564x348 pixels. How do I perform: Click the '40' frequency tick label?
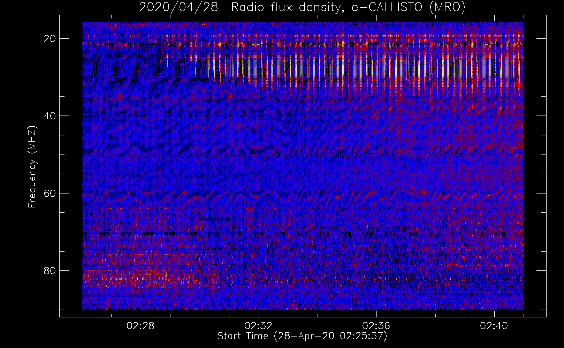50,116
